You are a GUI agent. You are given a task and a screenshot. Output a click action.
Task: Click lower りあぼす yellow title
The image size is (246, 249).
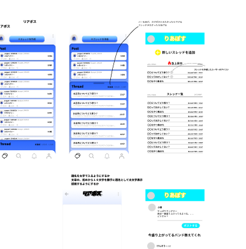pyautogui.click(x=175, y=195)
